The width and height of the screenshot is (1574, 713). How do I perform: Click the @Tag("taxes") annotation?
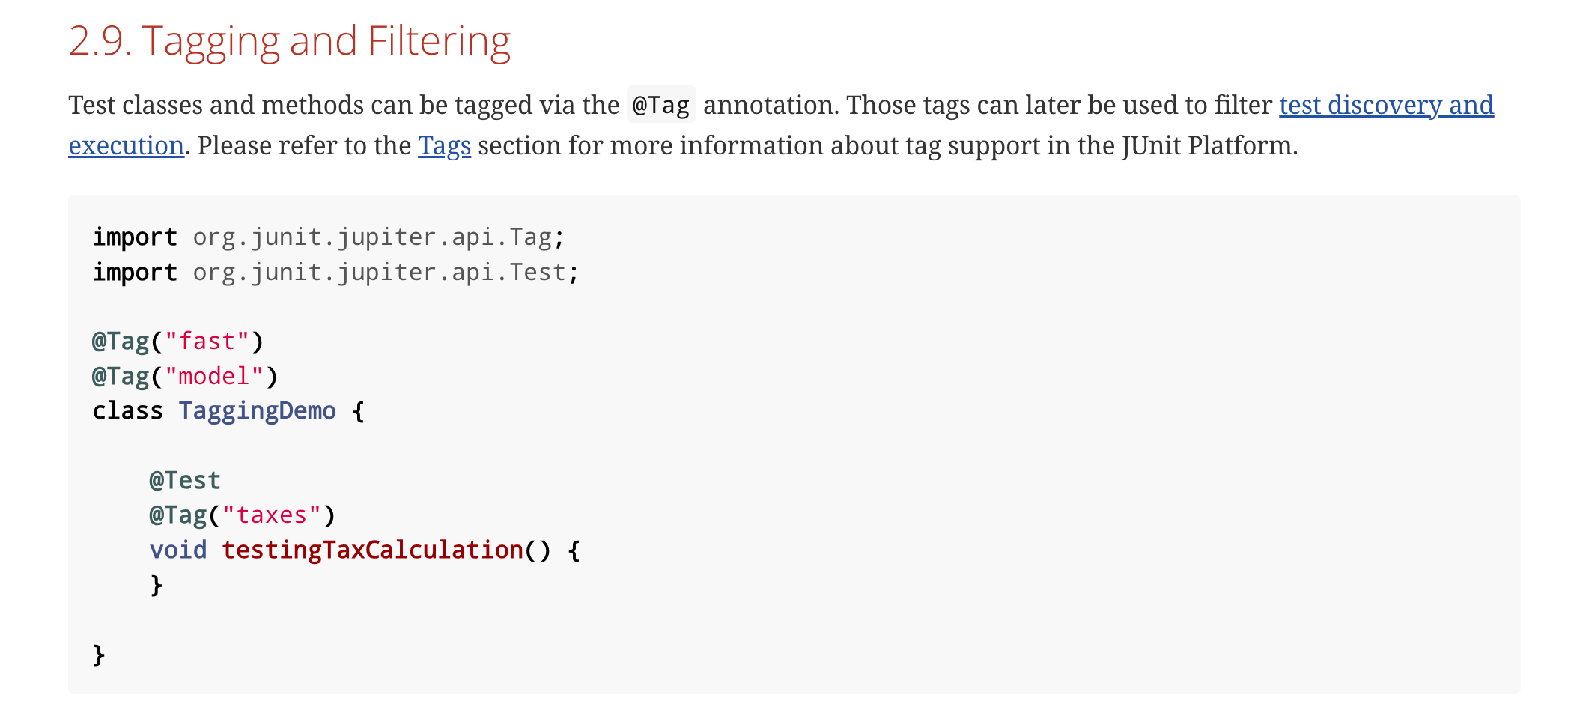pos(243,515)
